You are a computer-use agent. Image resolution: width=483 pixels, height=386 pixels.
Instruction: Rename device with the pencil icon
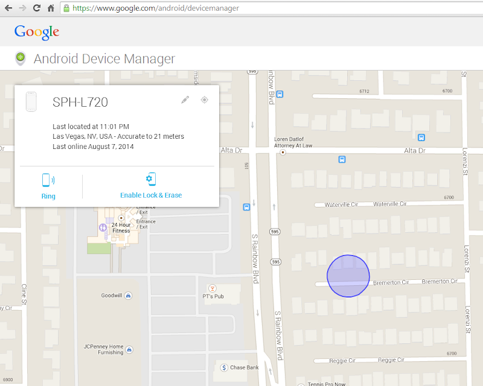click(185, 100)
